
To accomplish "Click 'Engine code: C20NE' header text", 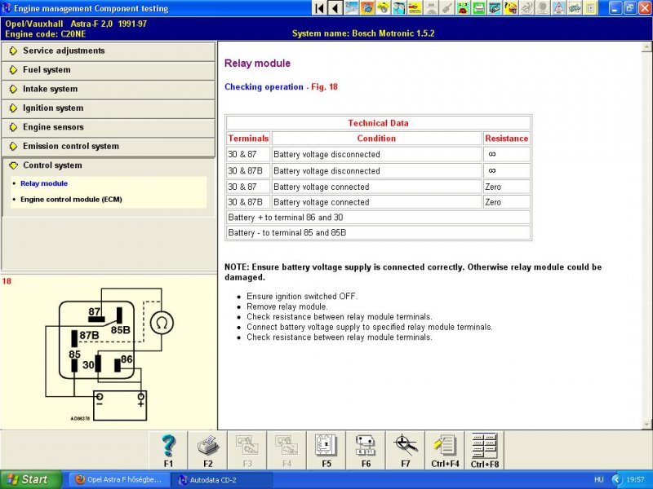I will 46,34.
